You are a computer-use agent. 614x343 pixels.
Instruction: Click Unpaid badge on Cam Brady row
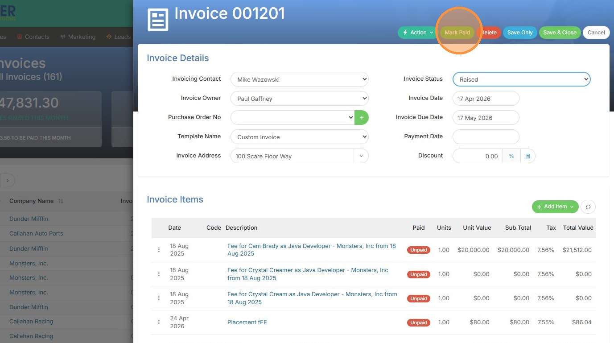point(418,250)
